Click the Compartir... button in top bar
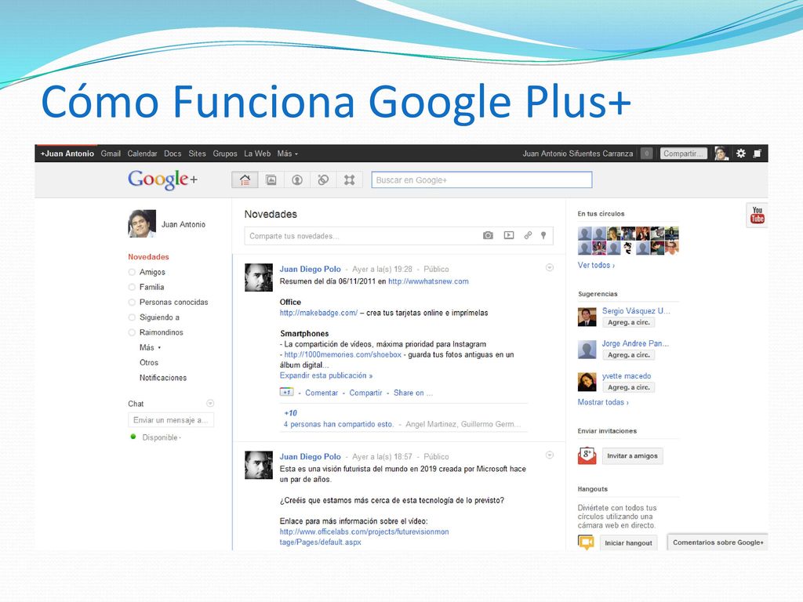The width and height of the screenshot is (803, 602). tap(683, 153)
